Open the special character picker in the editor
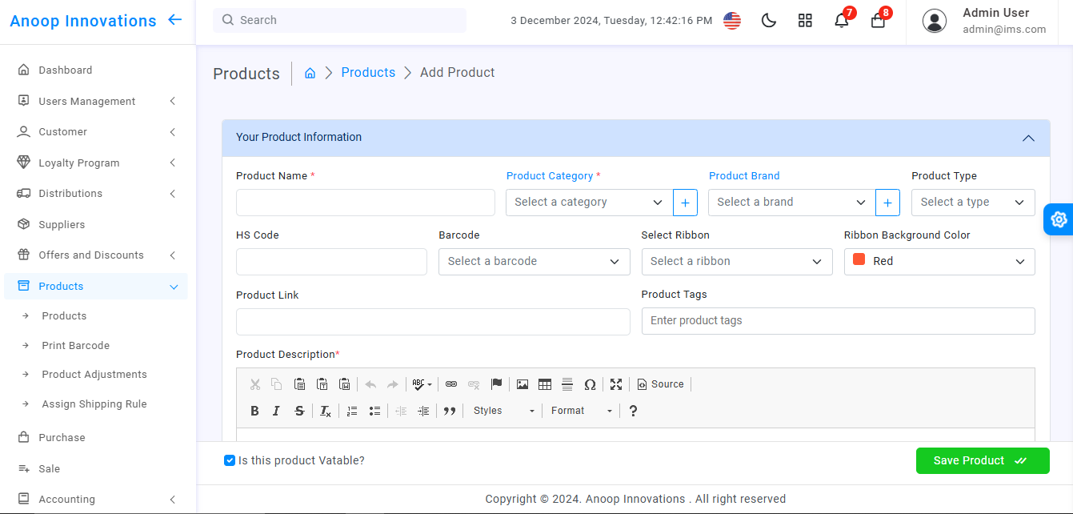This screenshot has height=514, width=1073. point(591,384)
